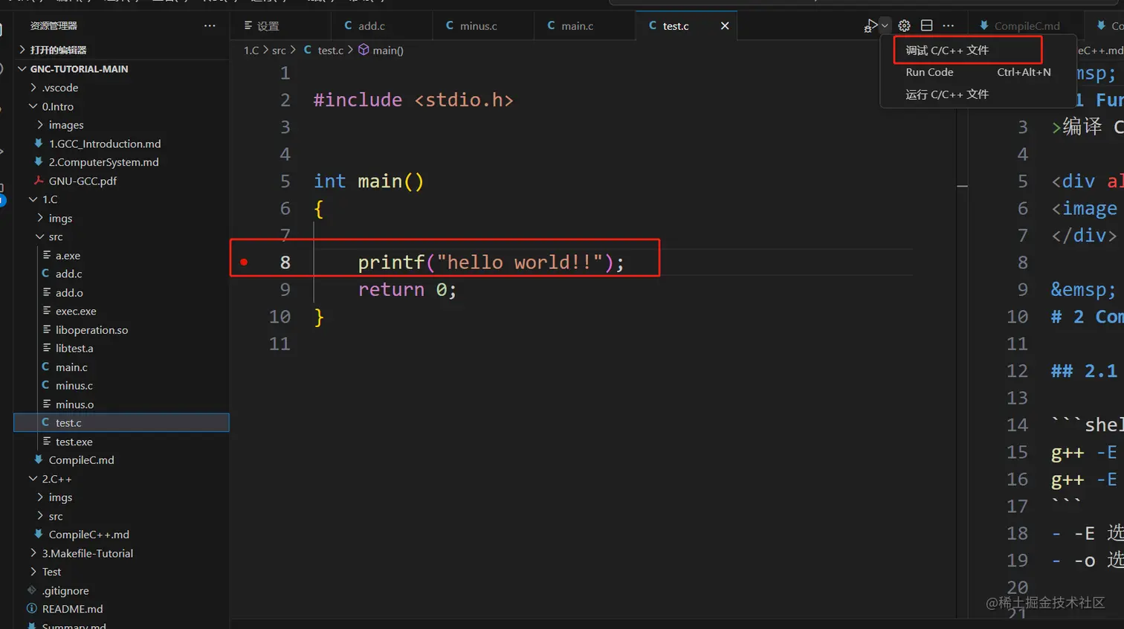Click the Run/Debug play icon in editor toolbar
Viewport: 1124px width, 629px height.
(871, 26)
